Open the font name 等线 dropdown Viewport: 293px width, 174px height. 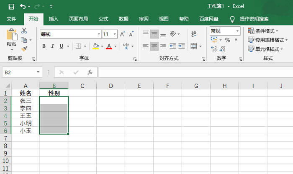coord(99,34)
